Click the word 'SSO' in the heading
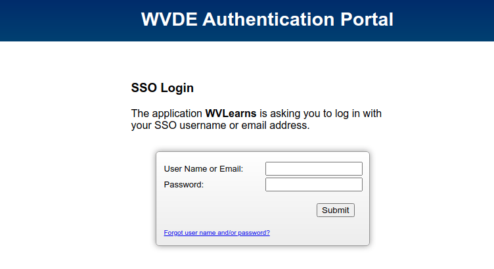The image size is (494, 269). coord(144,87)
